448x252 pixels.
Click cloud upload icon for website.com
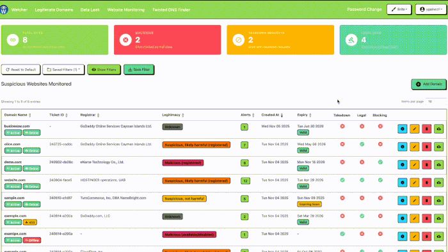click(x=438, y=183)
